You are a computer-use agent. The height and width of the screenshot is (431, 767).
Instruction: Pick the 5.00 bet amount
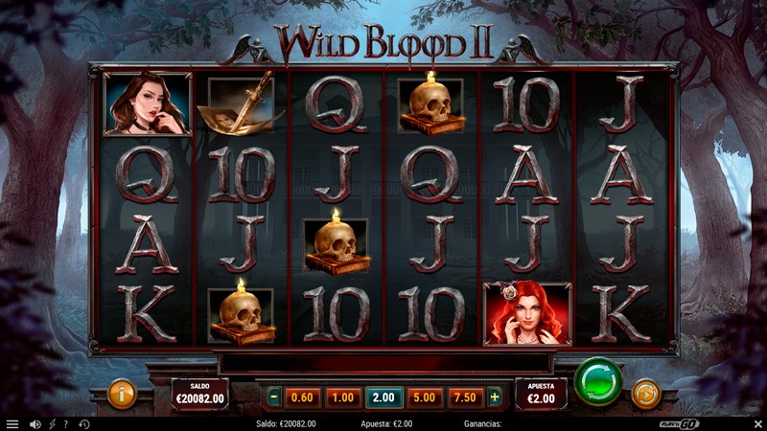coord(424,397)
